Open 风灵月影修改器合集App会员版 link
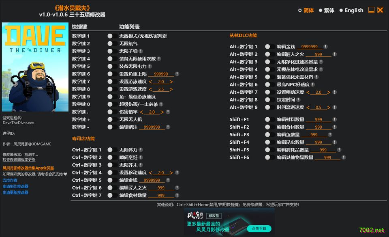The width and height of the screenshot is (389, 237). click(28, 168)
